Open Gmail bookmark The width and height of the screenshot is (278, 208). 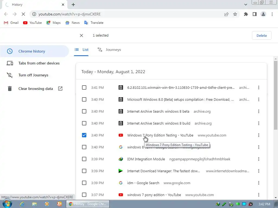[x=11, y=23]
